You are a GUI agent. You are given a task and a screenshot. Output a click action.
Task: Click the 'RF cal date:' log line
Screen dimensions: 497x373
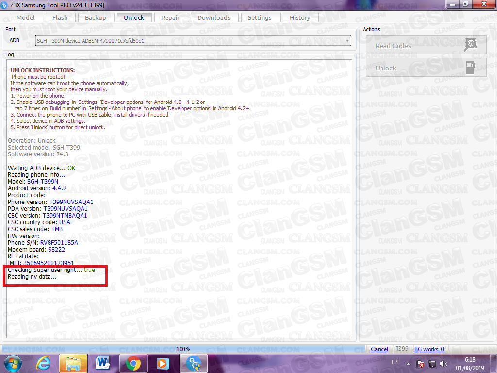click(x=23, y=256)
